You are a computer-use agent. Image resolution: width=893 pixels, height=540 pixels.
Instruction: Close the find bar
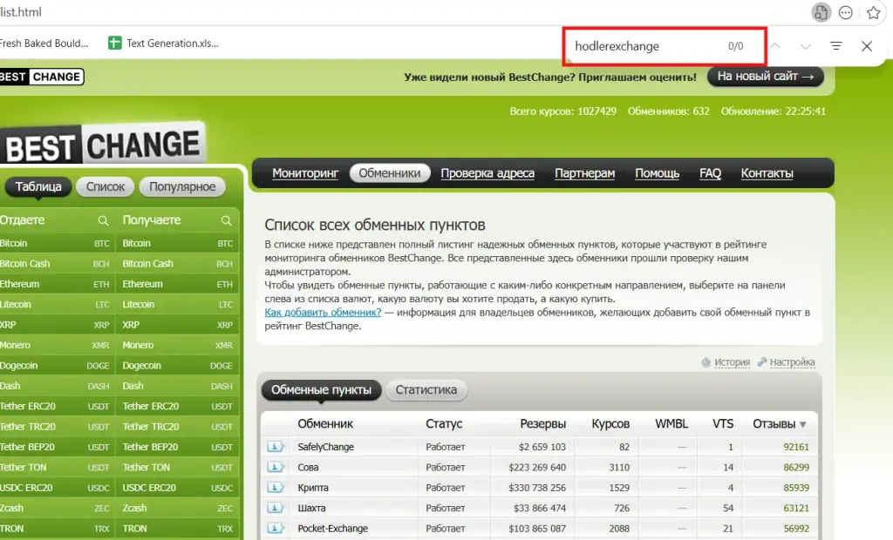coord(867,46)
